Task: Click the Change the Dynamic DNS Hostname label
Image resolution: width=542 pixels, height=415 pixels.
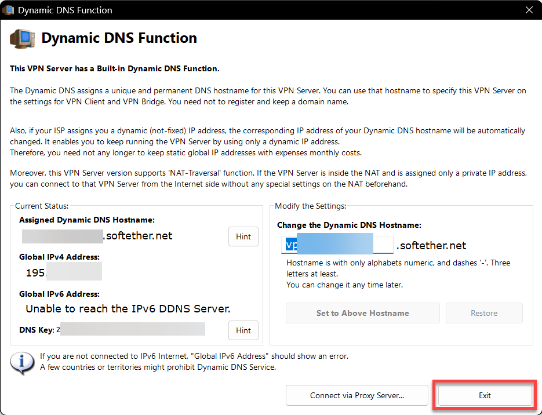Action: pyautogui.click(x=349, y=225)
